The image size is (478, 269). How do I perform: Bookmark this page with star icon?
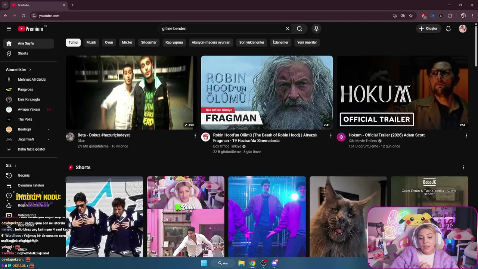click(411, 16)
